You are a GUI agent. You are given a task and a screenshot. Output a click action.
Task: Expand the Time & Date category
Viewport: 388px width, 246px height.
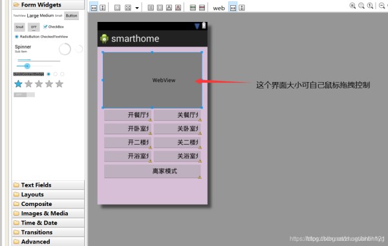pos(48,223)
